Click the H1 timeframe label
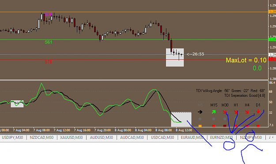Screen dimensions: 276x164 point(236,105)
